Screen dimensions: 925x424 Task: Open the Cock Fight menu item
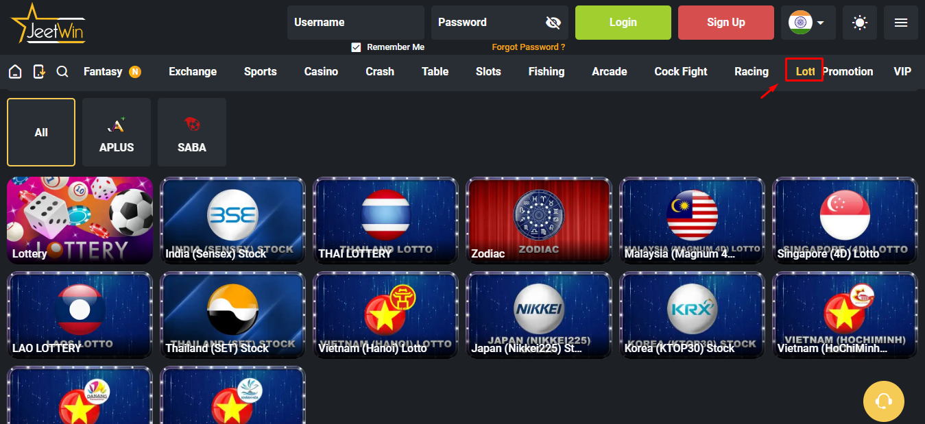681,72
